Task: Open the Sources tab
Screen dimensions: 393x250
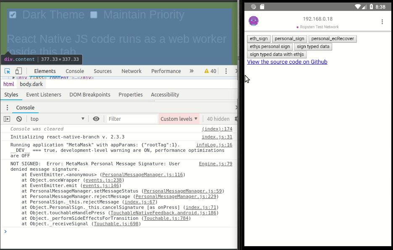Action: 103,71
